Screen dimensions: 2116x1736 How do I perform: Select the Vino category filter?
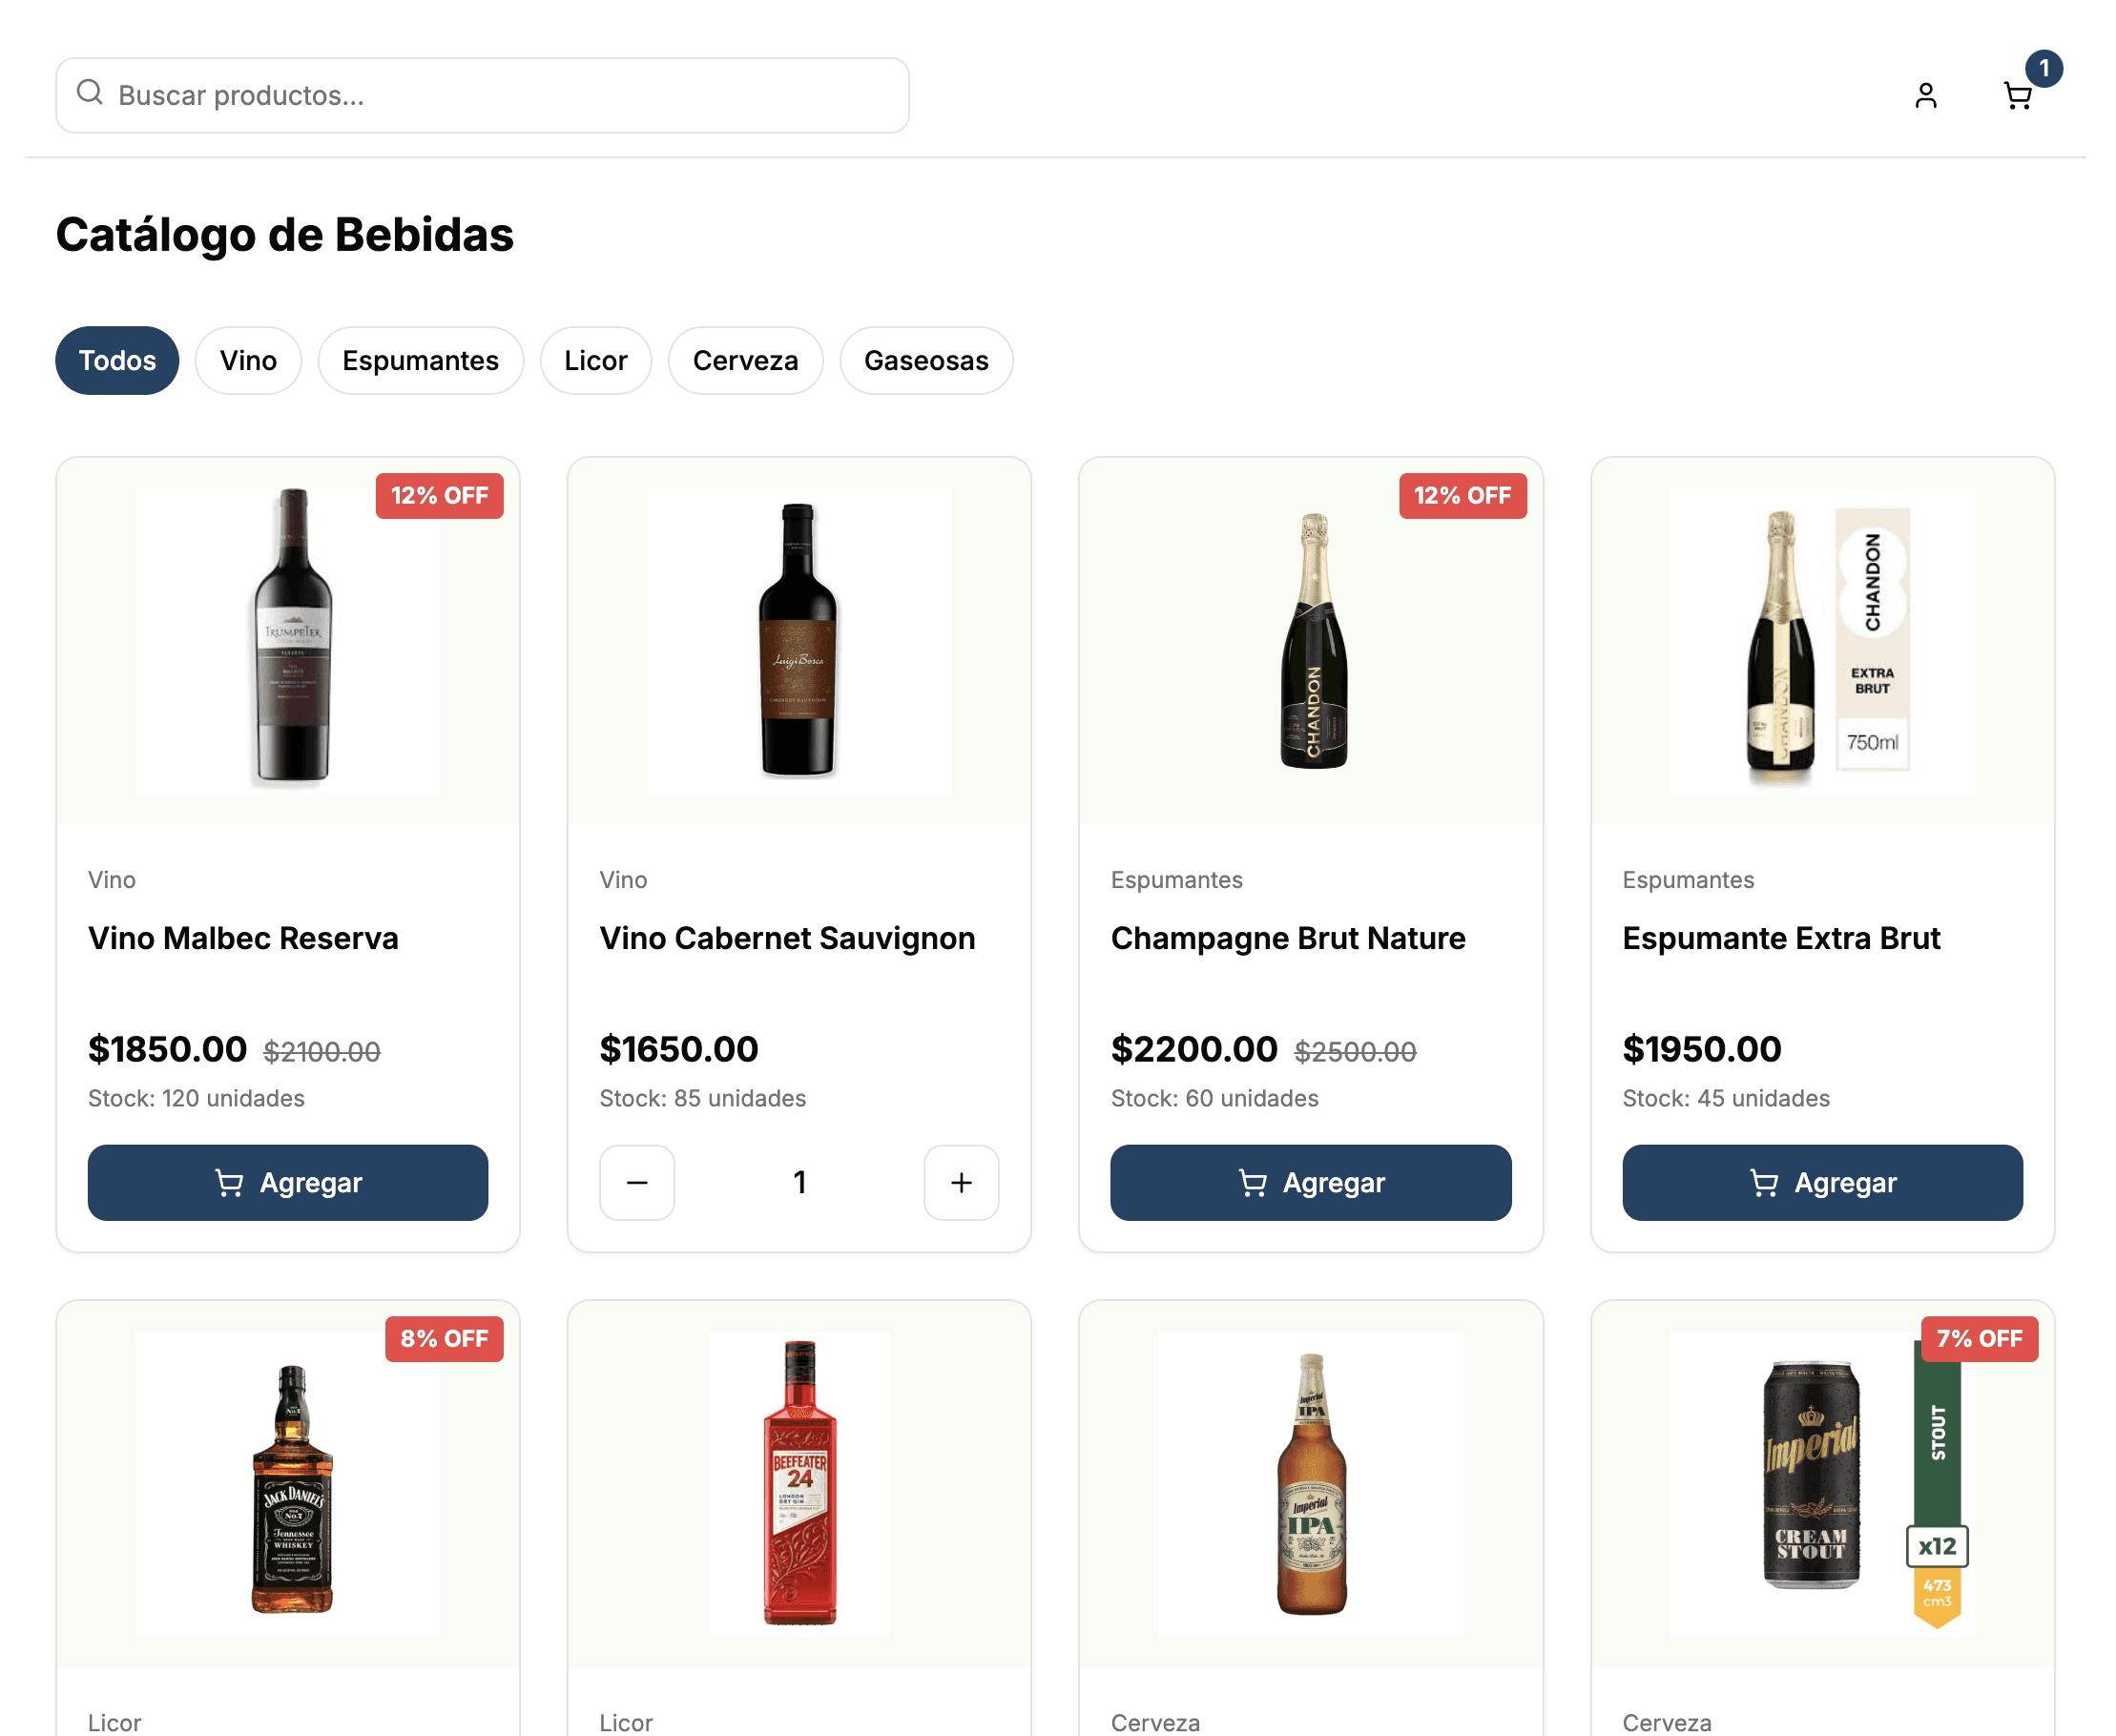pos(248,360)
